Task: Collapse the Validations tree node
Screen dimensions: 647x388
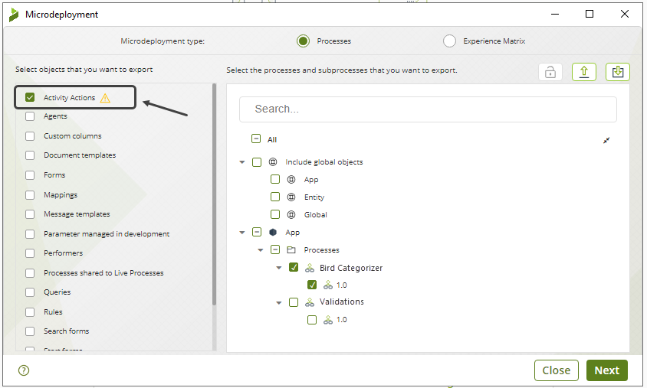Action: point(279,302)
